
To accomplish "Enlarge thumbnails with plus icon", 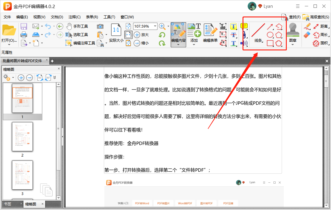I will click(x=21, y=78).
